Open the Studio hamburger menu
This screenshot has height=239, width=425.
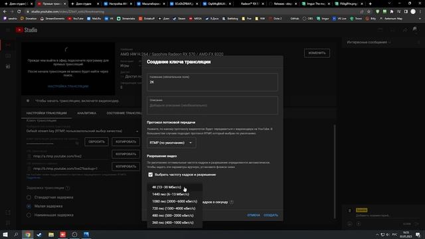[8, 30]
